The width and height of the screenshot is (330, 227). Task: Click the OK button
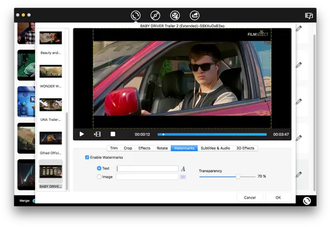point(278,198)
